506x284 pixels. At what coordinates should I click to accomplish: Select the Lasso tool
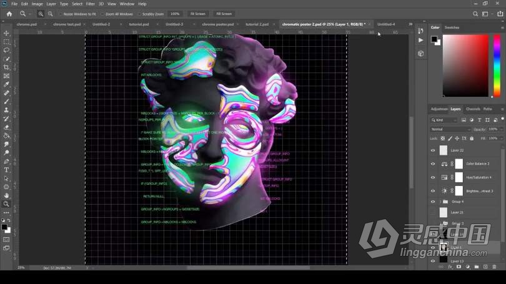point(6,50)
